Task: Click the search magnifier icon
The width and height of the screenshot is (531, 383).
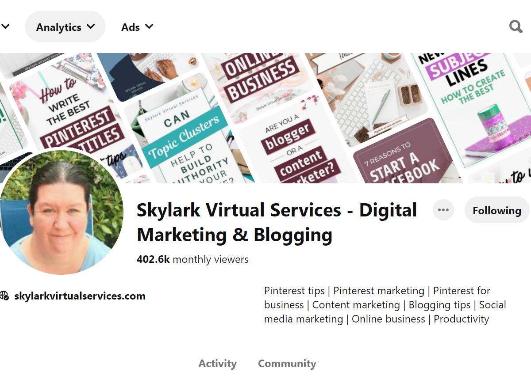Action: tap(516, 27)
